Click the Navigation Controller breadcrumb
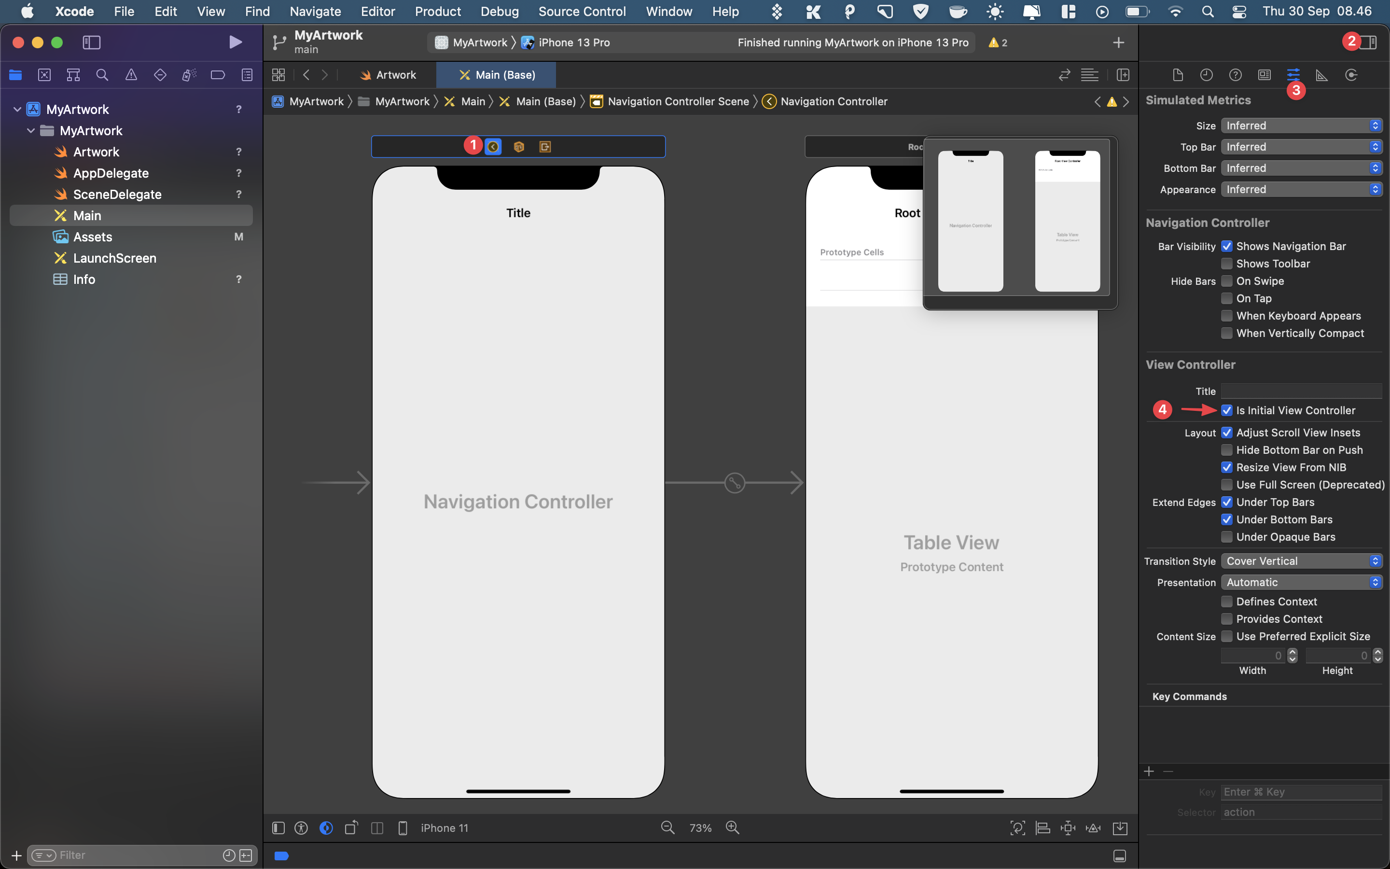Screen dimensions: 1390x869 pyautogui.click(x=825, y=102)
